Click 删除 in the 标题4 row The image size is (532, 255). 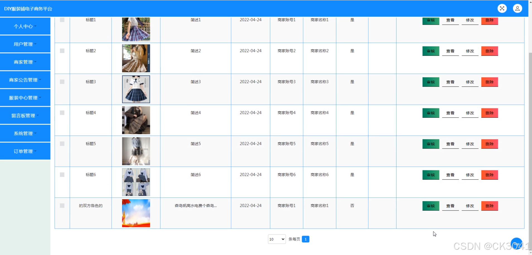[490, 113]
